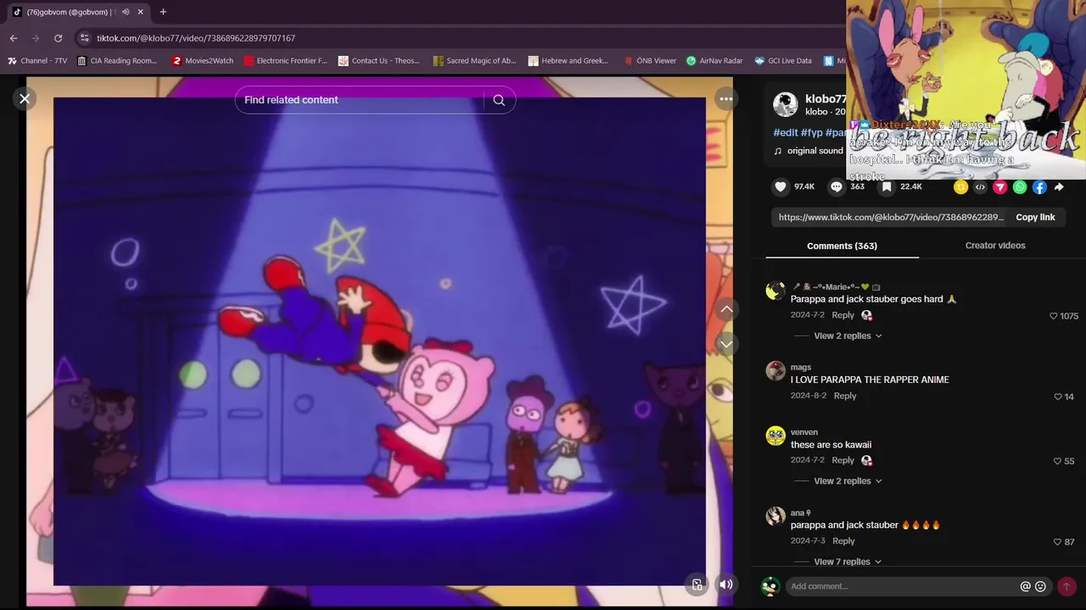Open the three-dot more options menu
The image size is (1086, 610).
pos(726,99)
